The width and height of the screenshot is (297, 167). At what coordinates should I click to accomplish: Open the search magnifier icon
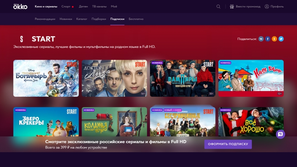click(x=218, y=6)
